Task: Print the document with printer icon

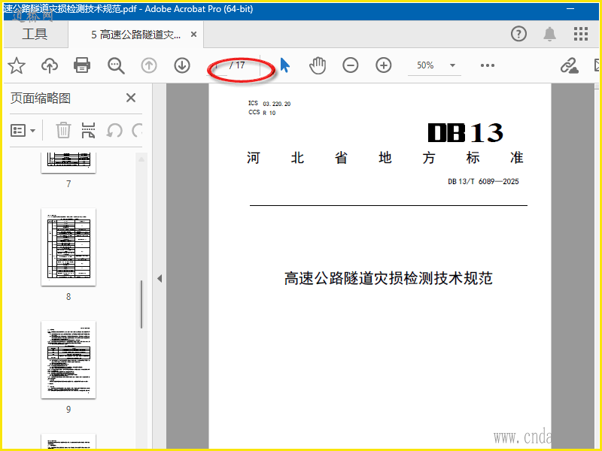Action: point(82,65)
